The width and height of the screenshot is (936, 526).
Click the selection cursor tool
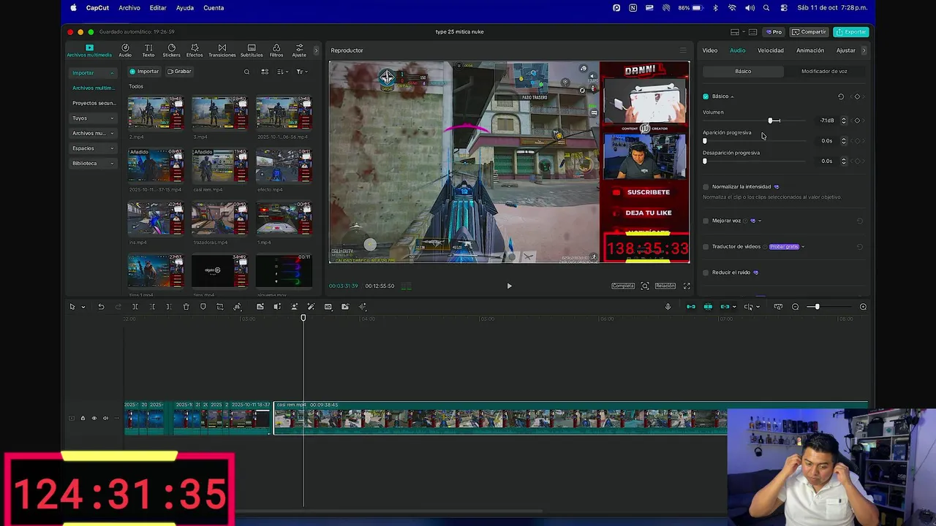click(72, 307)
